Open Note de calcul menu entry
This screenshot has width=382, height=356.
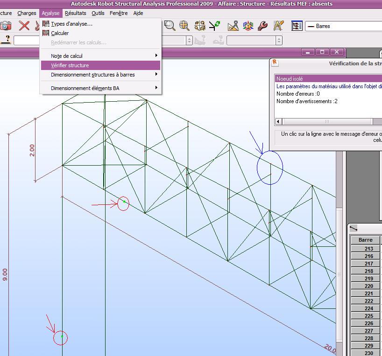[x=100, y=56]
